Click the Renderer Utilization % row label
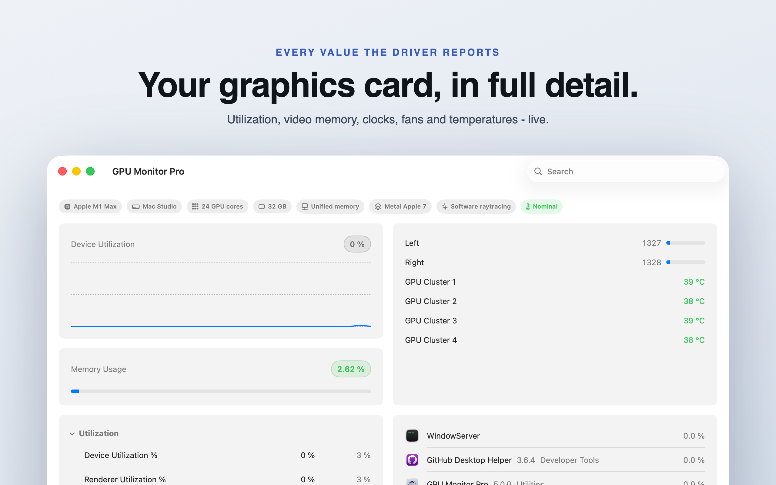This screenshot has height=485, width=776. [x=125, y=480]
